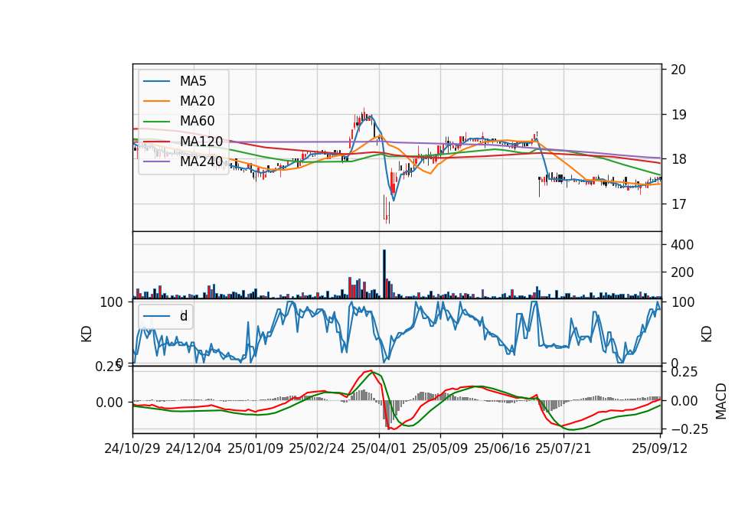Image resolution: width=735 pixels, height=528 pixels.
Task: Click the purple MA240 legend line sample
Action: (x=156, y=161)
